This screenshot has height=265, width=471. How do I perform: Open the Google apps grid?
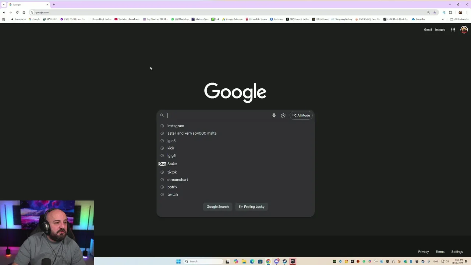tap(453, 29)
